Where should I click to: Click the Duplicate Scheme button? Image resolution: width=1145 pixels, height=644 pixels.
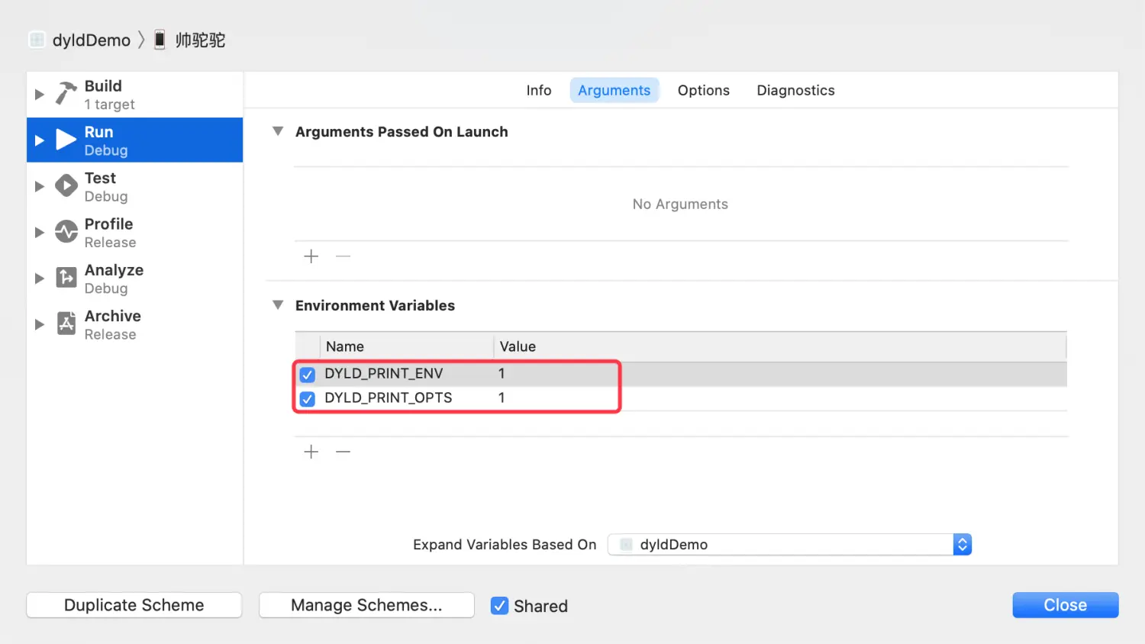pyautogui.click(x=134, y=605)
